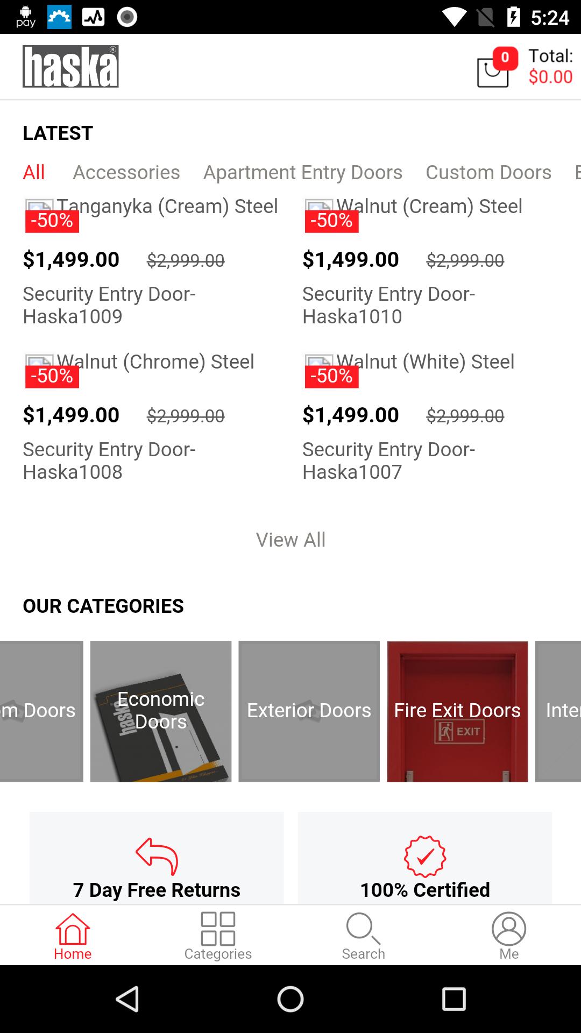Tap the -50% discount badge on Walnut (White) Steel
The width and height of the screenshot is (581, 1033).
[331, 376]
